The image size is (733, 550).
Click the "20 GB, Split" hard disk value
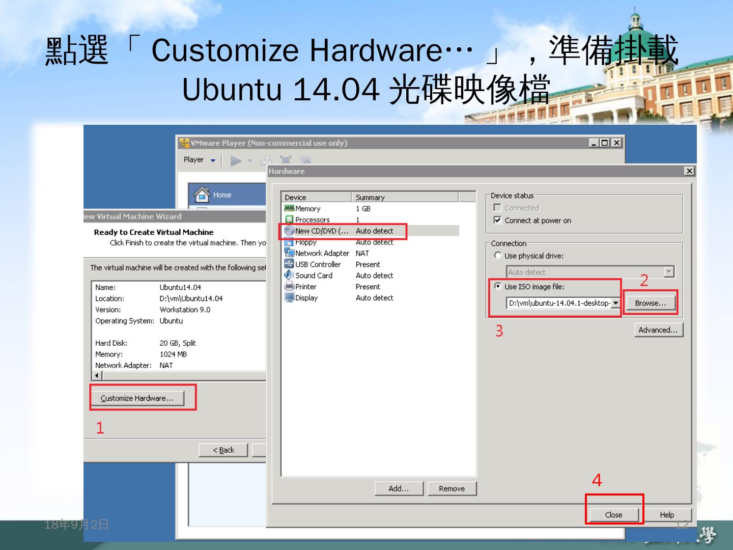tap(178, 343)
